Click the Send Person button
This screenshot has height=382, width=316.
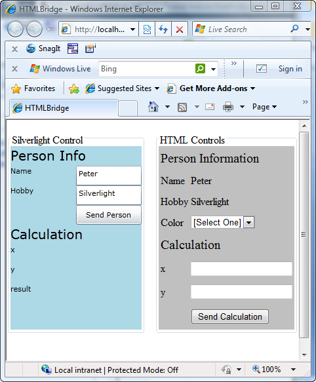pos(109,215)
